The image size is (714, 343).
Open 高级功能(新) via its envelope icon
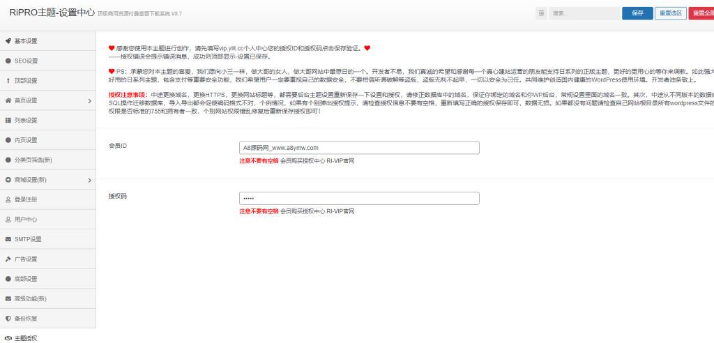click(x=8, y=299)
